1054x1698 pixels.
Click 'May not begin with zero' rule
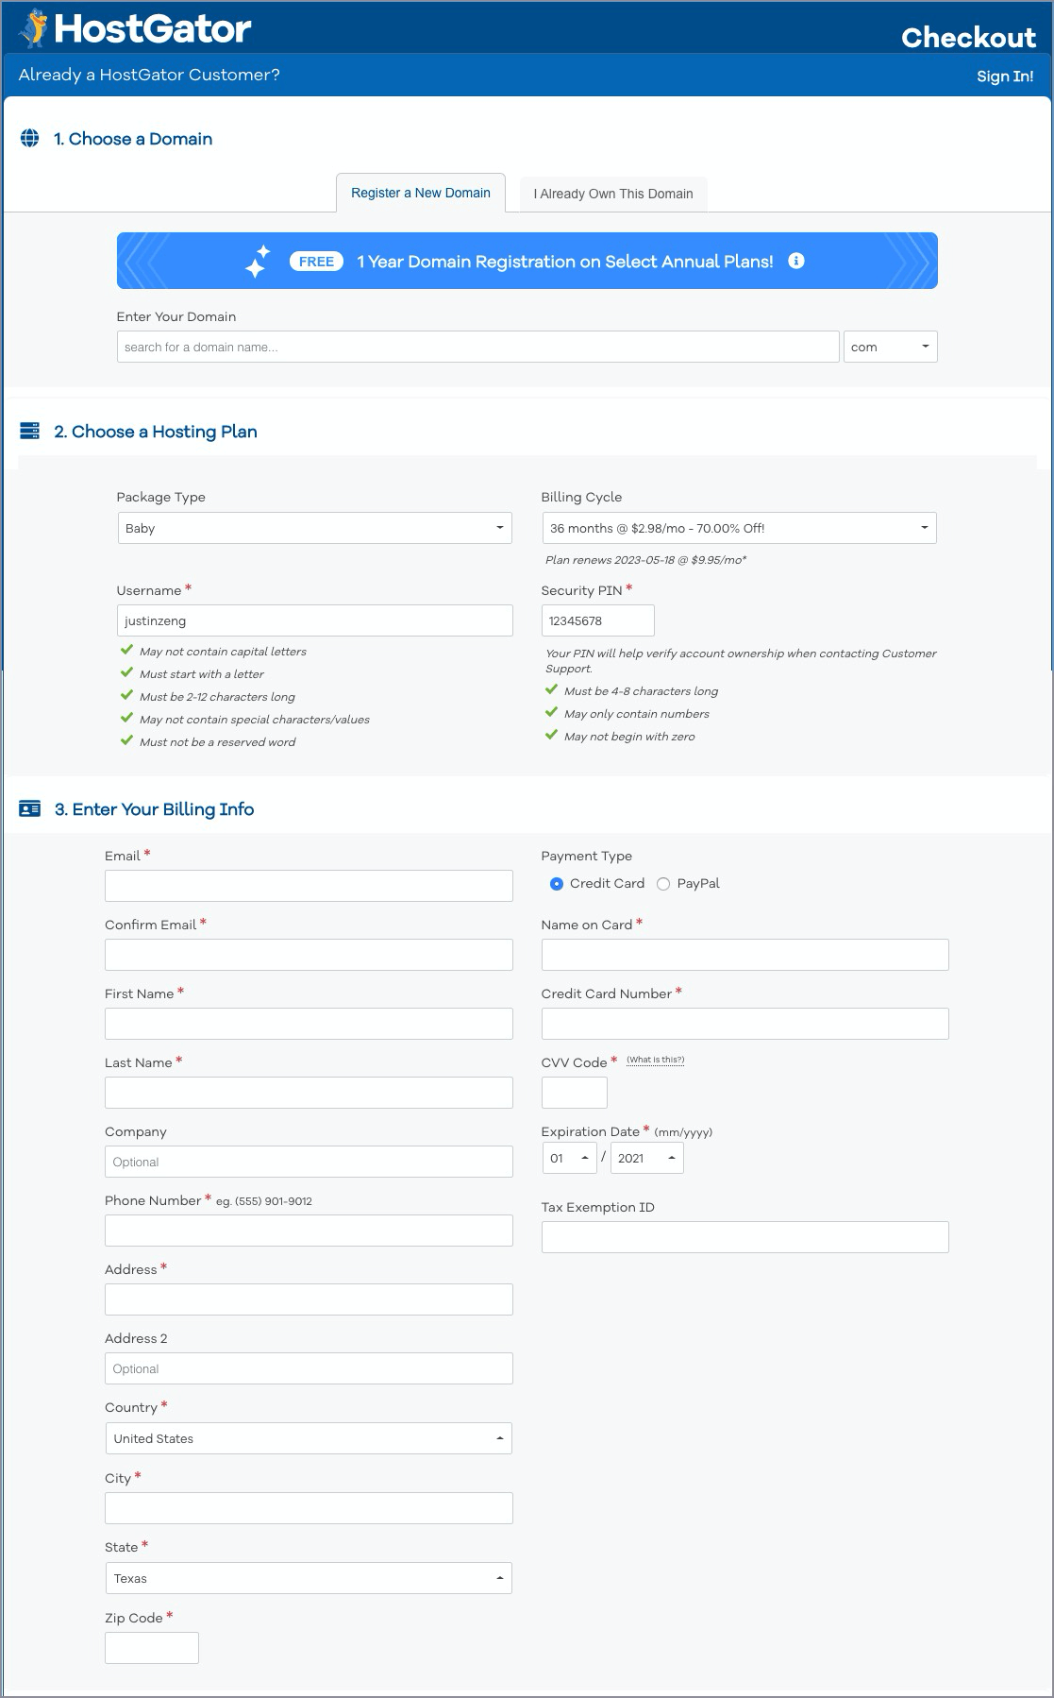click(x=629, y=737)
